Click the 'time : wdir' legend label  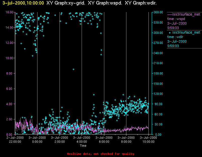175,37
